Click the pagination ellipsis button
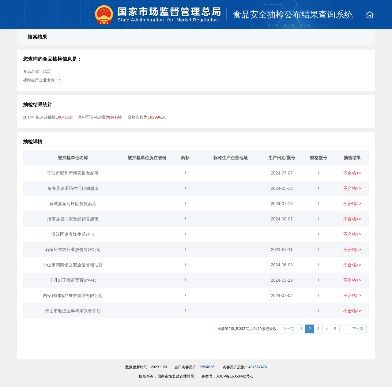Viewport: 392px width, 387px height. pos(344,329)
